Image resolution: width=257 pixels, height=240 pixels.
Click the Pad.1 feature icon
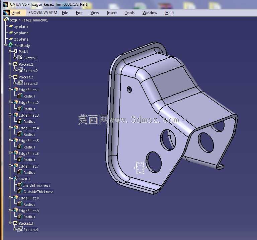15,51
